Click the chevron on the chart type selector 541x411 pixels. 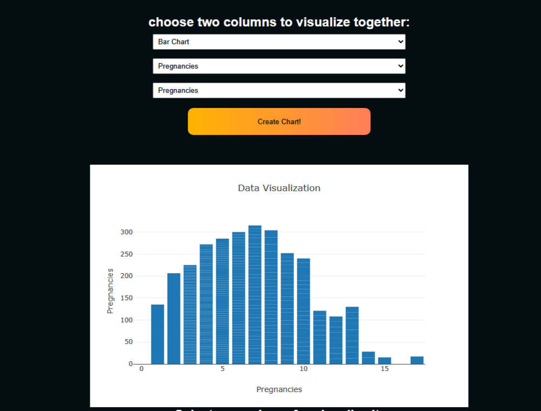(x=400, y=42)
